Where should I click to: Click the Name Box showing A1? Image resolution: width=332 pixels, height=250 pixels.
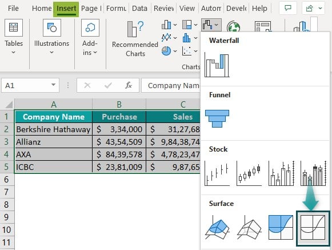point(30,85)
